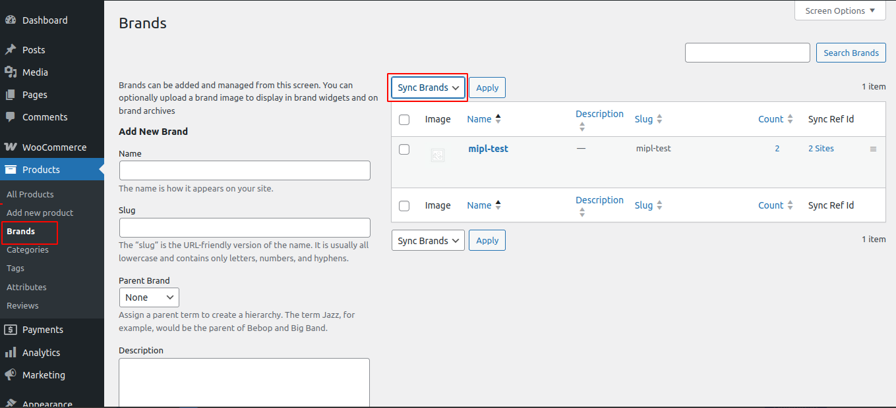Tick the checkbox for mipl-test brand
The height and width of the screenshot is (408, 896).
pos(404,149)
